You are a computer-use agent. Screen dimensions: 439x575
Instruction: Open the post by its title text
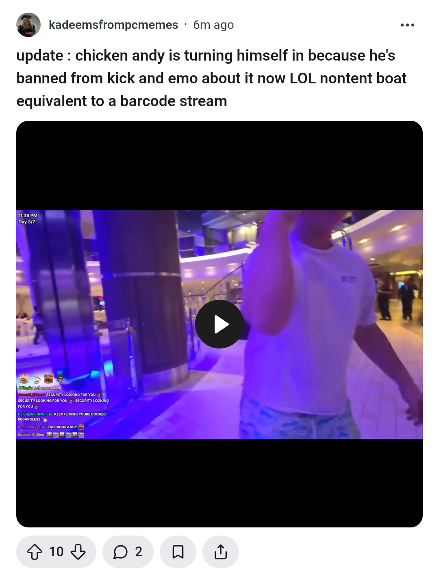pos(211,78)
